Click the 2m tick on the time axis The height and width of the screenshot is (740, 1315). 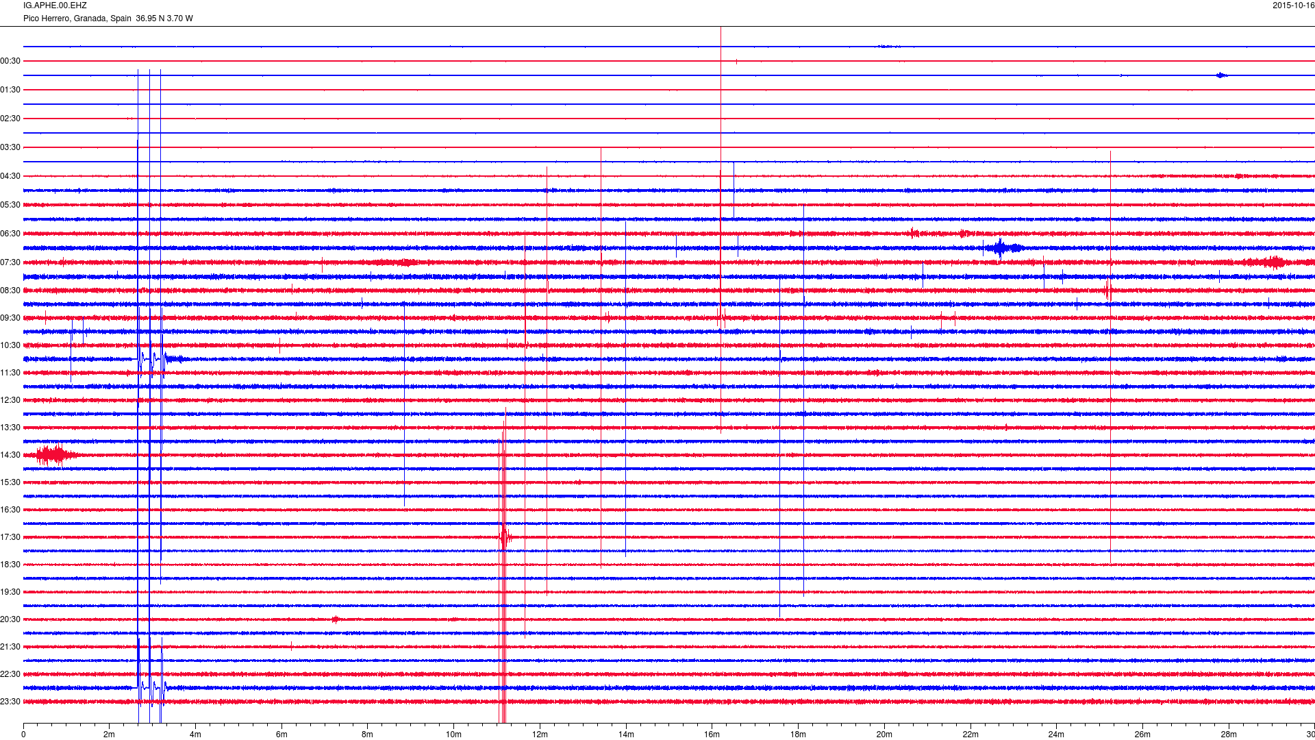110,735
